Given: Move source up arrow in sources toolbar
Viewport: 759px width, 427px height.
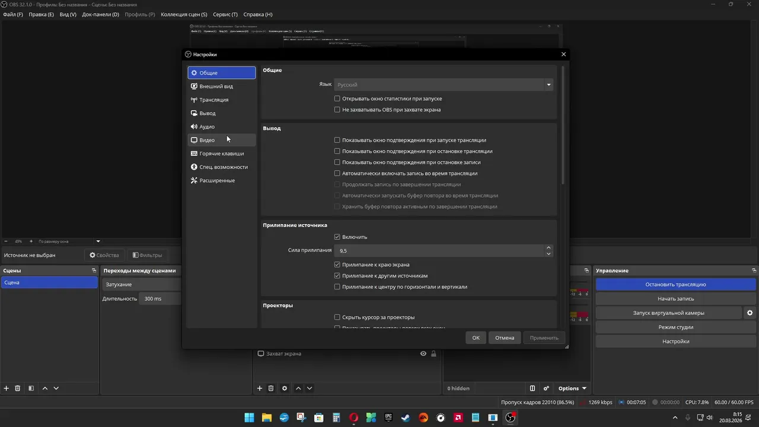Looking at the screenshot, I should [x=298, y=388].
